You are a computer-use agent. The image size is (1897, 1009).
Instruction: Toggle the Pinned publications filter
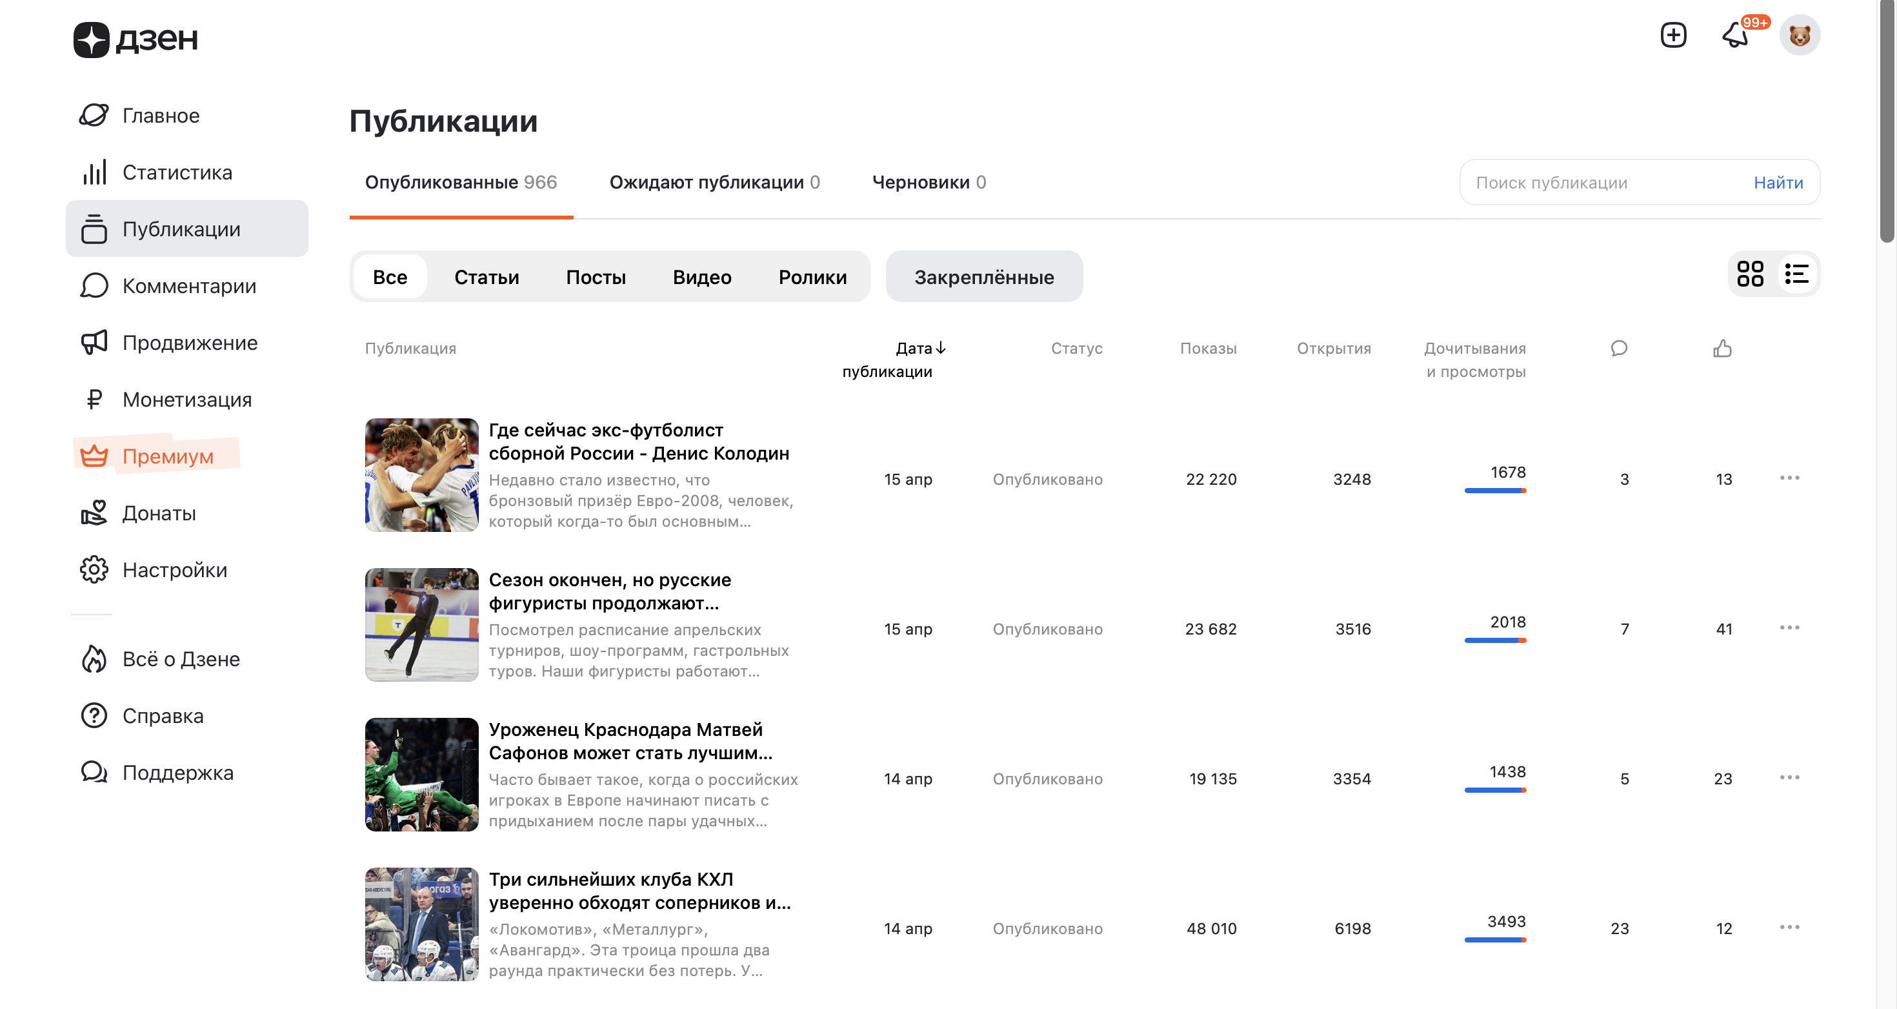983,277
